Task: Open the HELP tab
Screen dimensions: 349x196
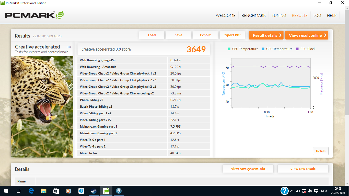Action: point(332,15)
